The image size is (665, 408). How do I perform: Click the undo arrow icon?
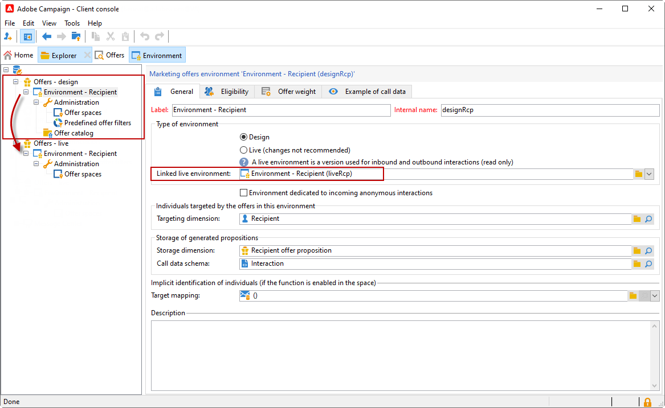point(145,36)
